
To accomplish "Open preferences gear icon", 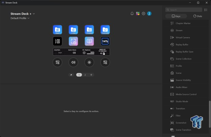I will pyautogui.click(x=144, y=14).
